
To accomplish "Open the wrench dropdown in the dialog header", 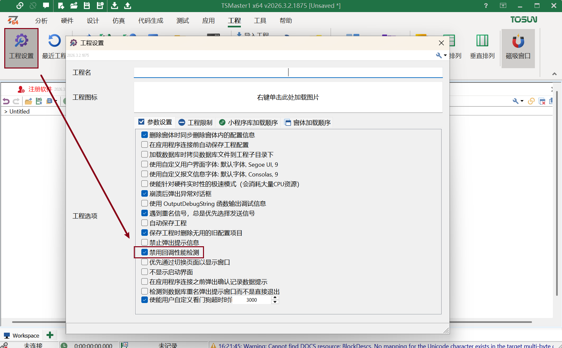I will click(x=441, y=55).
